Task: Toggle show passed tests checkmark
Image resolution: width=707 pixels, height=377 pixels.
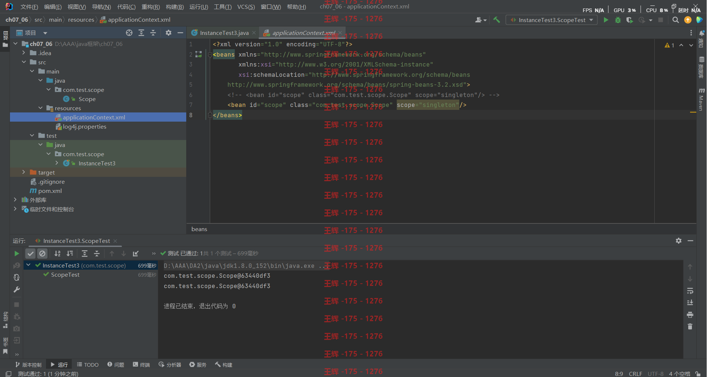Action: point(31,254)
